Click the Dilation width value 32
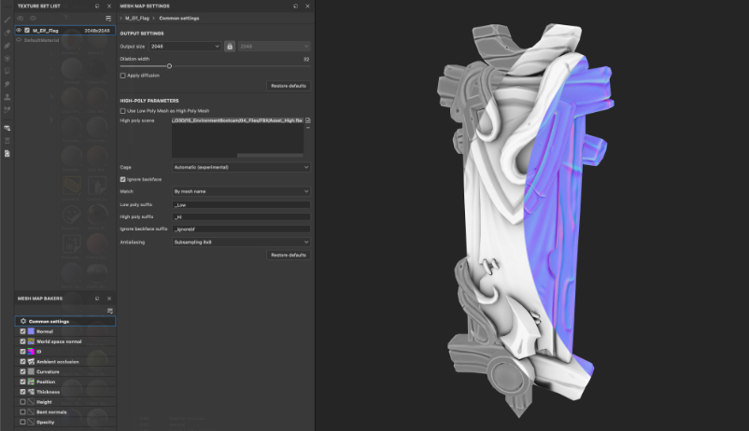 point(306,59)
